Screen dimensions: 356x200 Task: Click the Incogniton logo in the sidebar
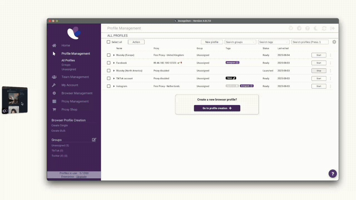point(74,33)
